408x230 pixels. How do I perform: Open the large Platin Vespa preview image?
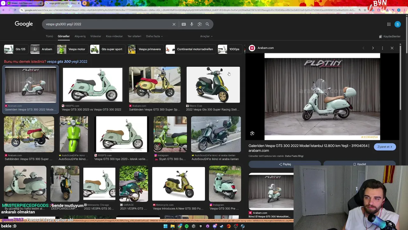(322, 97)
